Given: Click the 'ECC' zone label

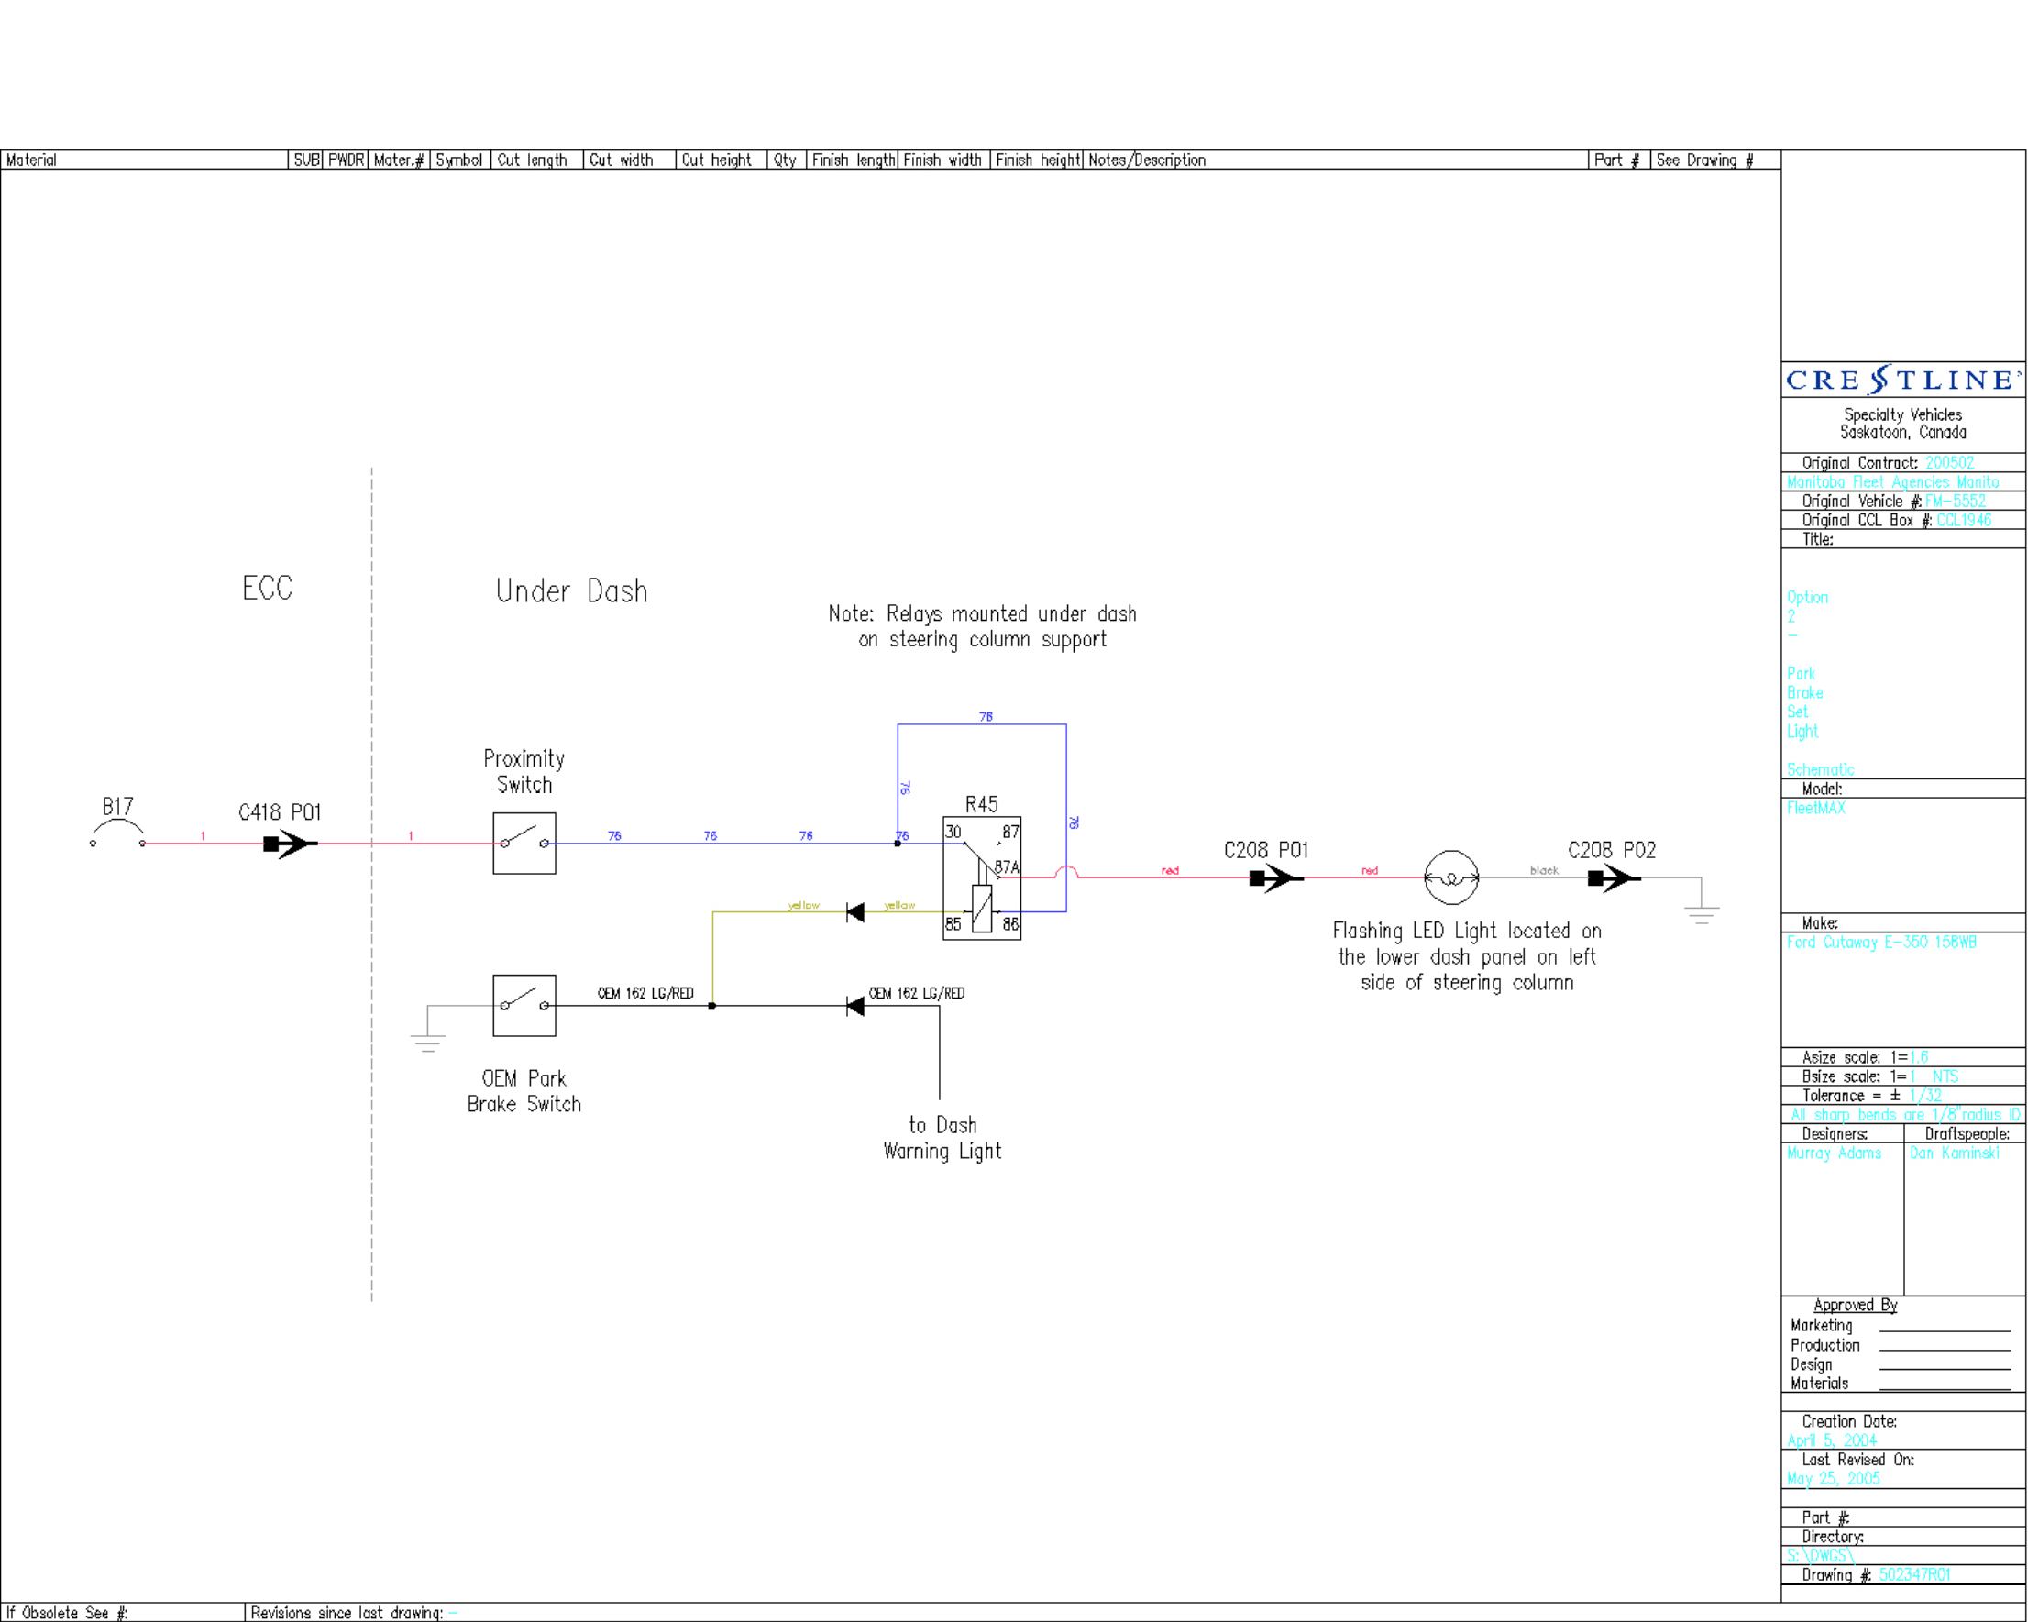Looking at the screenshot, I should [267, 588].
